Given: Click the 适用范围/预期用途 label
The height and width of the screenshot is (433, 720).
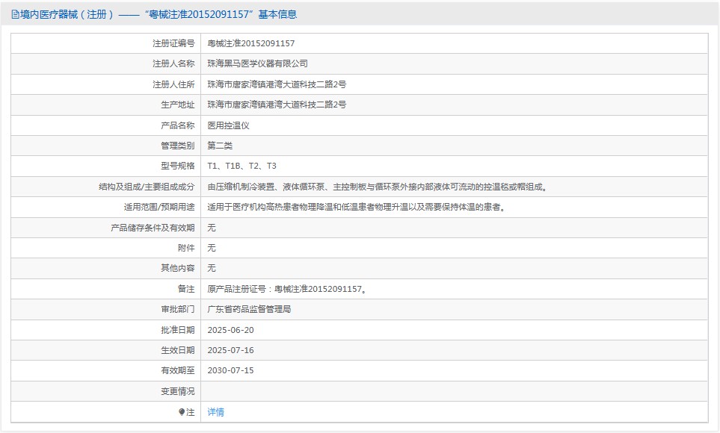Looking at the screenshot, I should tap(159, 207).
